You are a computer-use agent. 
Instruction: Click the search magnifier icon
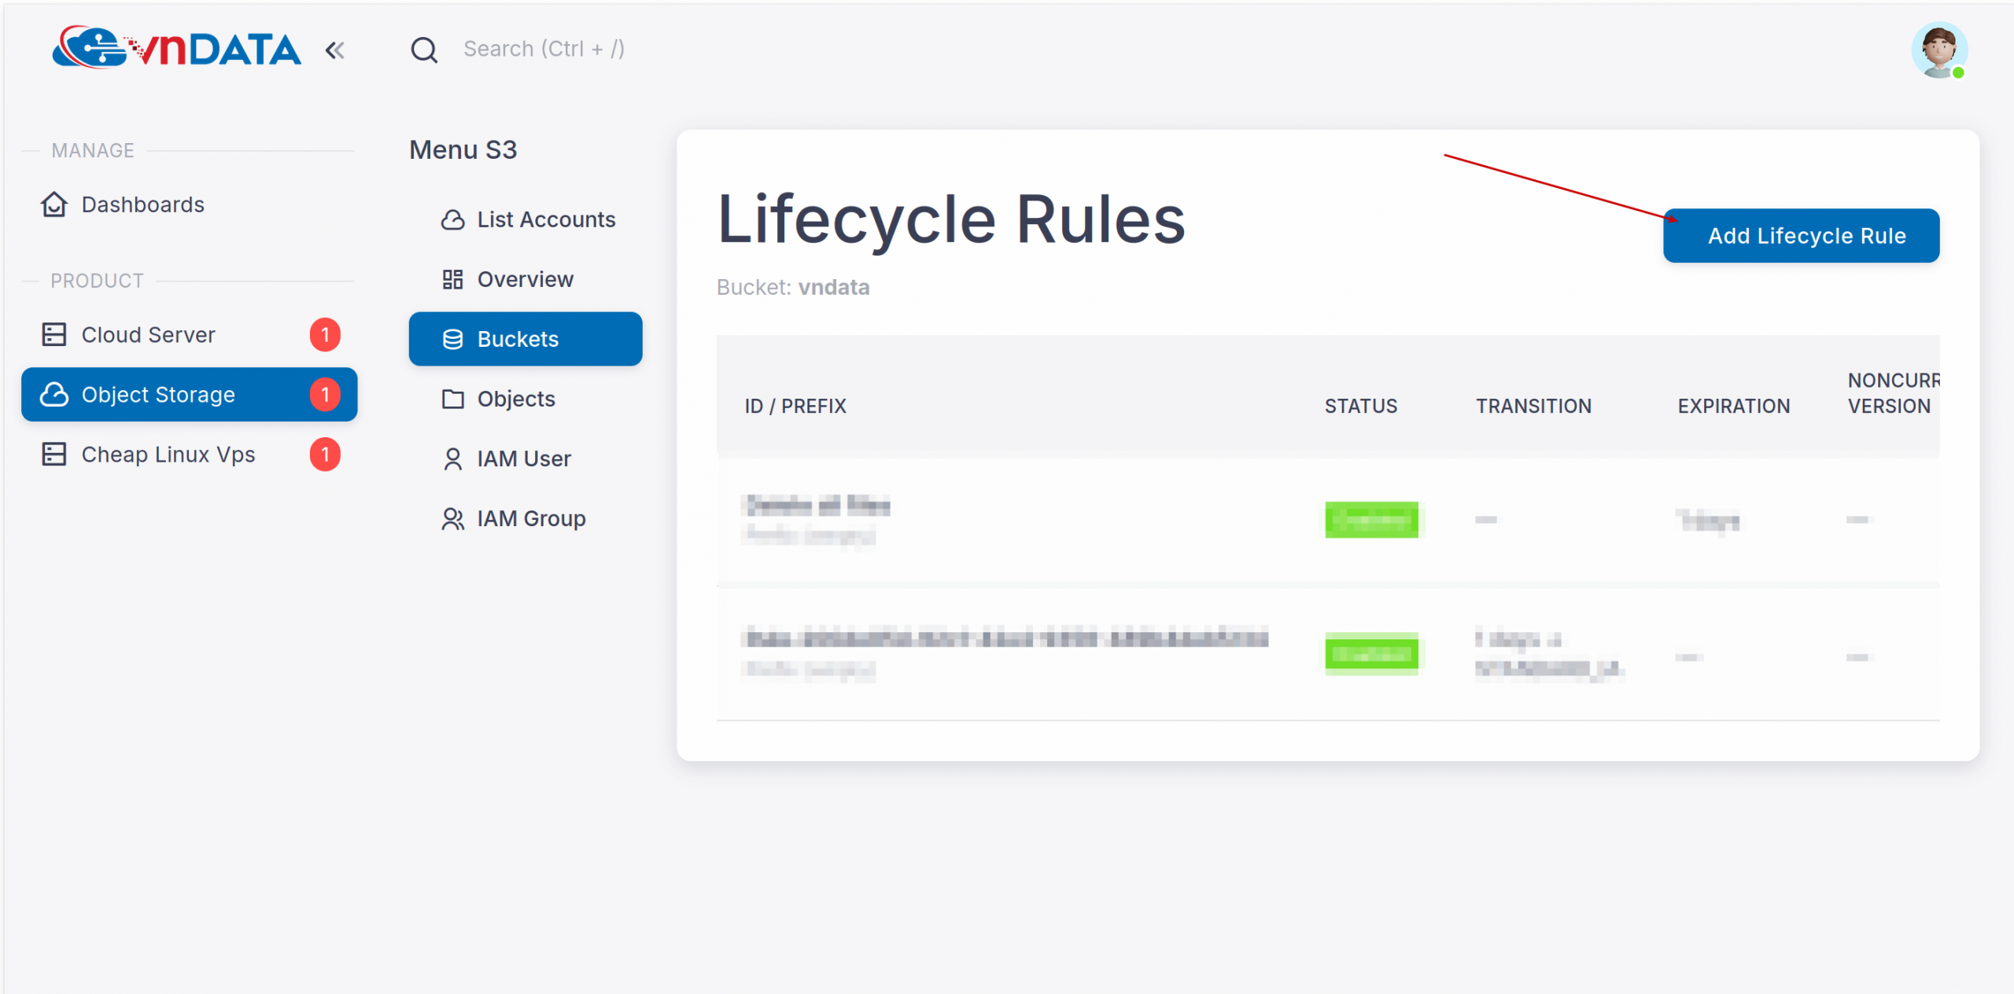coord(424,49)
